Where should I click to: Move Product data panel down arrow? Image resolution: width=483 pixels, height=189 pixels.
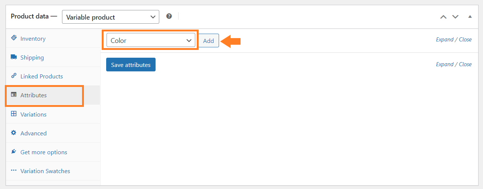click(x=455, y=17)
